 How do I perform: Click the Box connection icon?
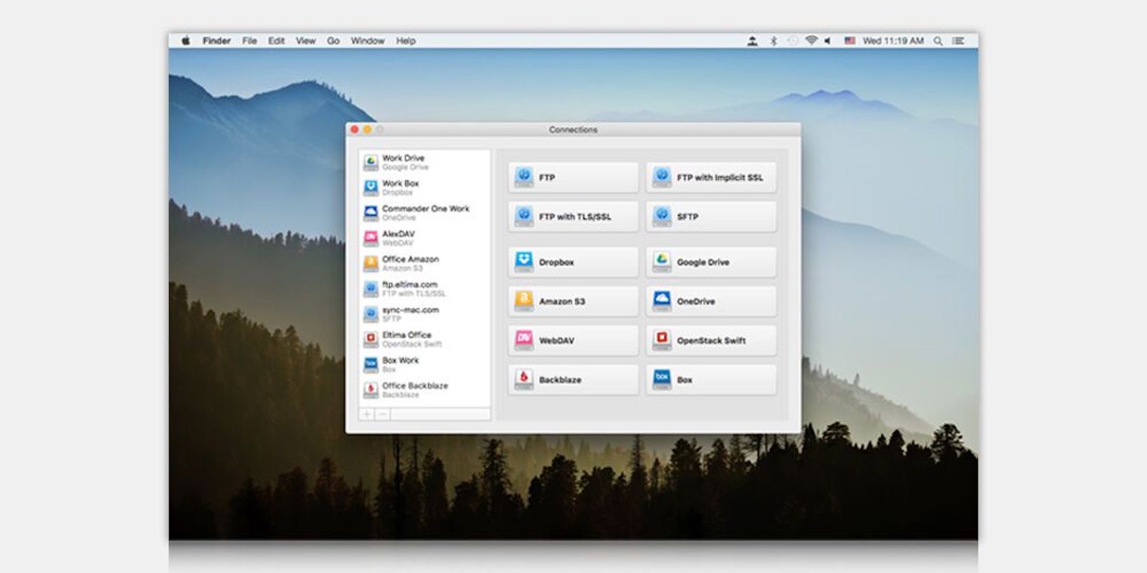click(x=662, y=379)
